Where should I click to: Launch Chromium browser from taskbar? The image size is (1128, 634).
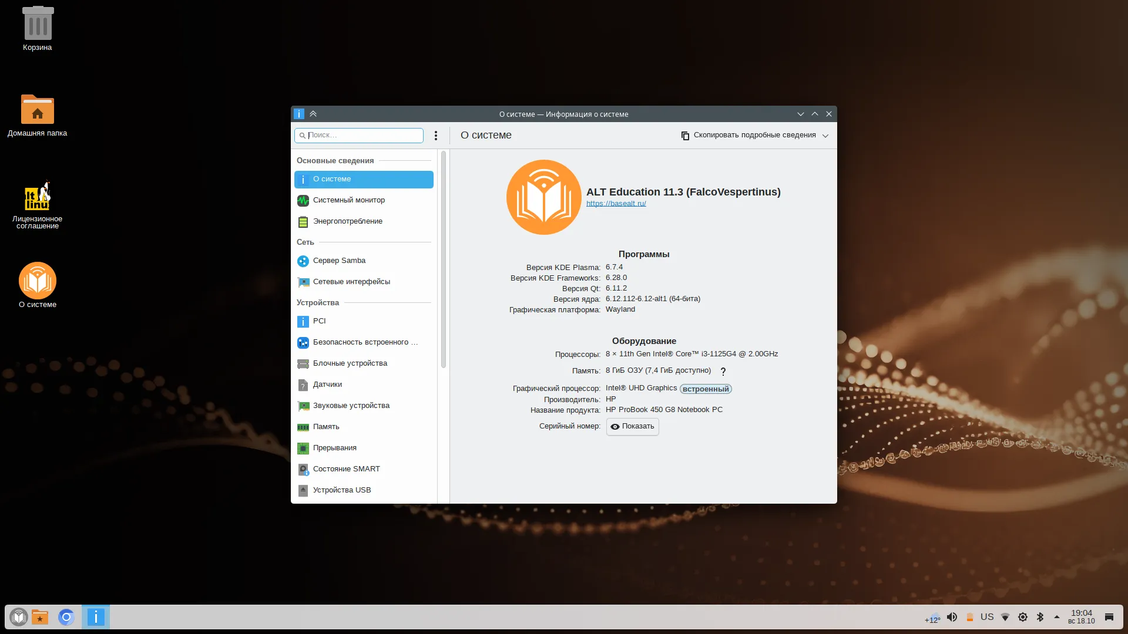[x=66, y=617]
